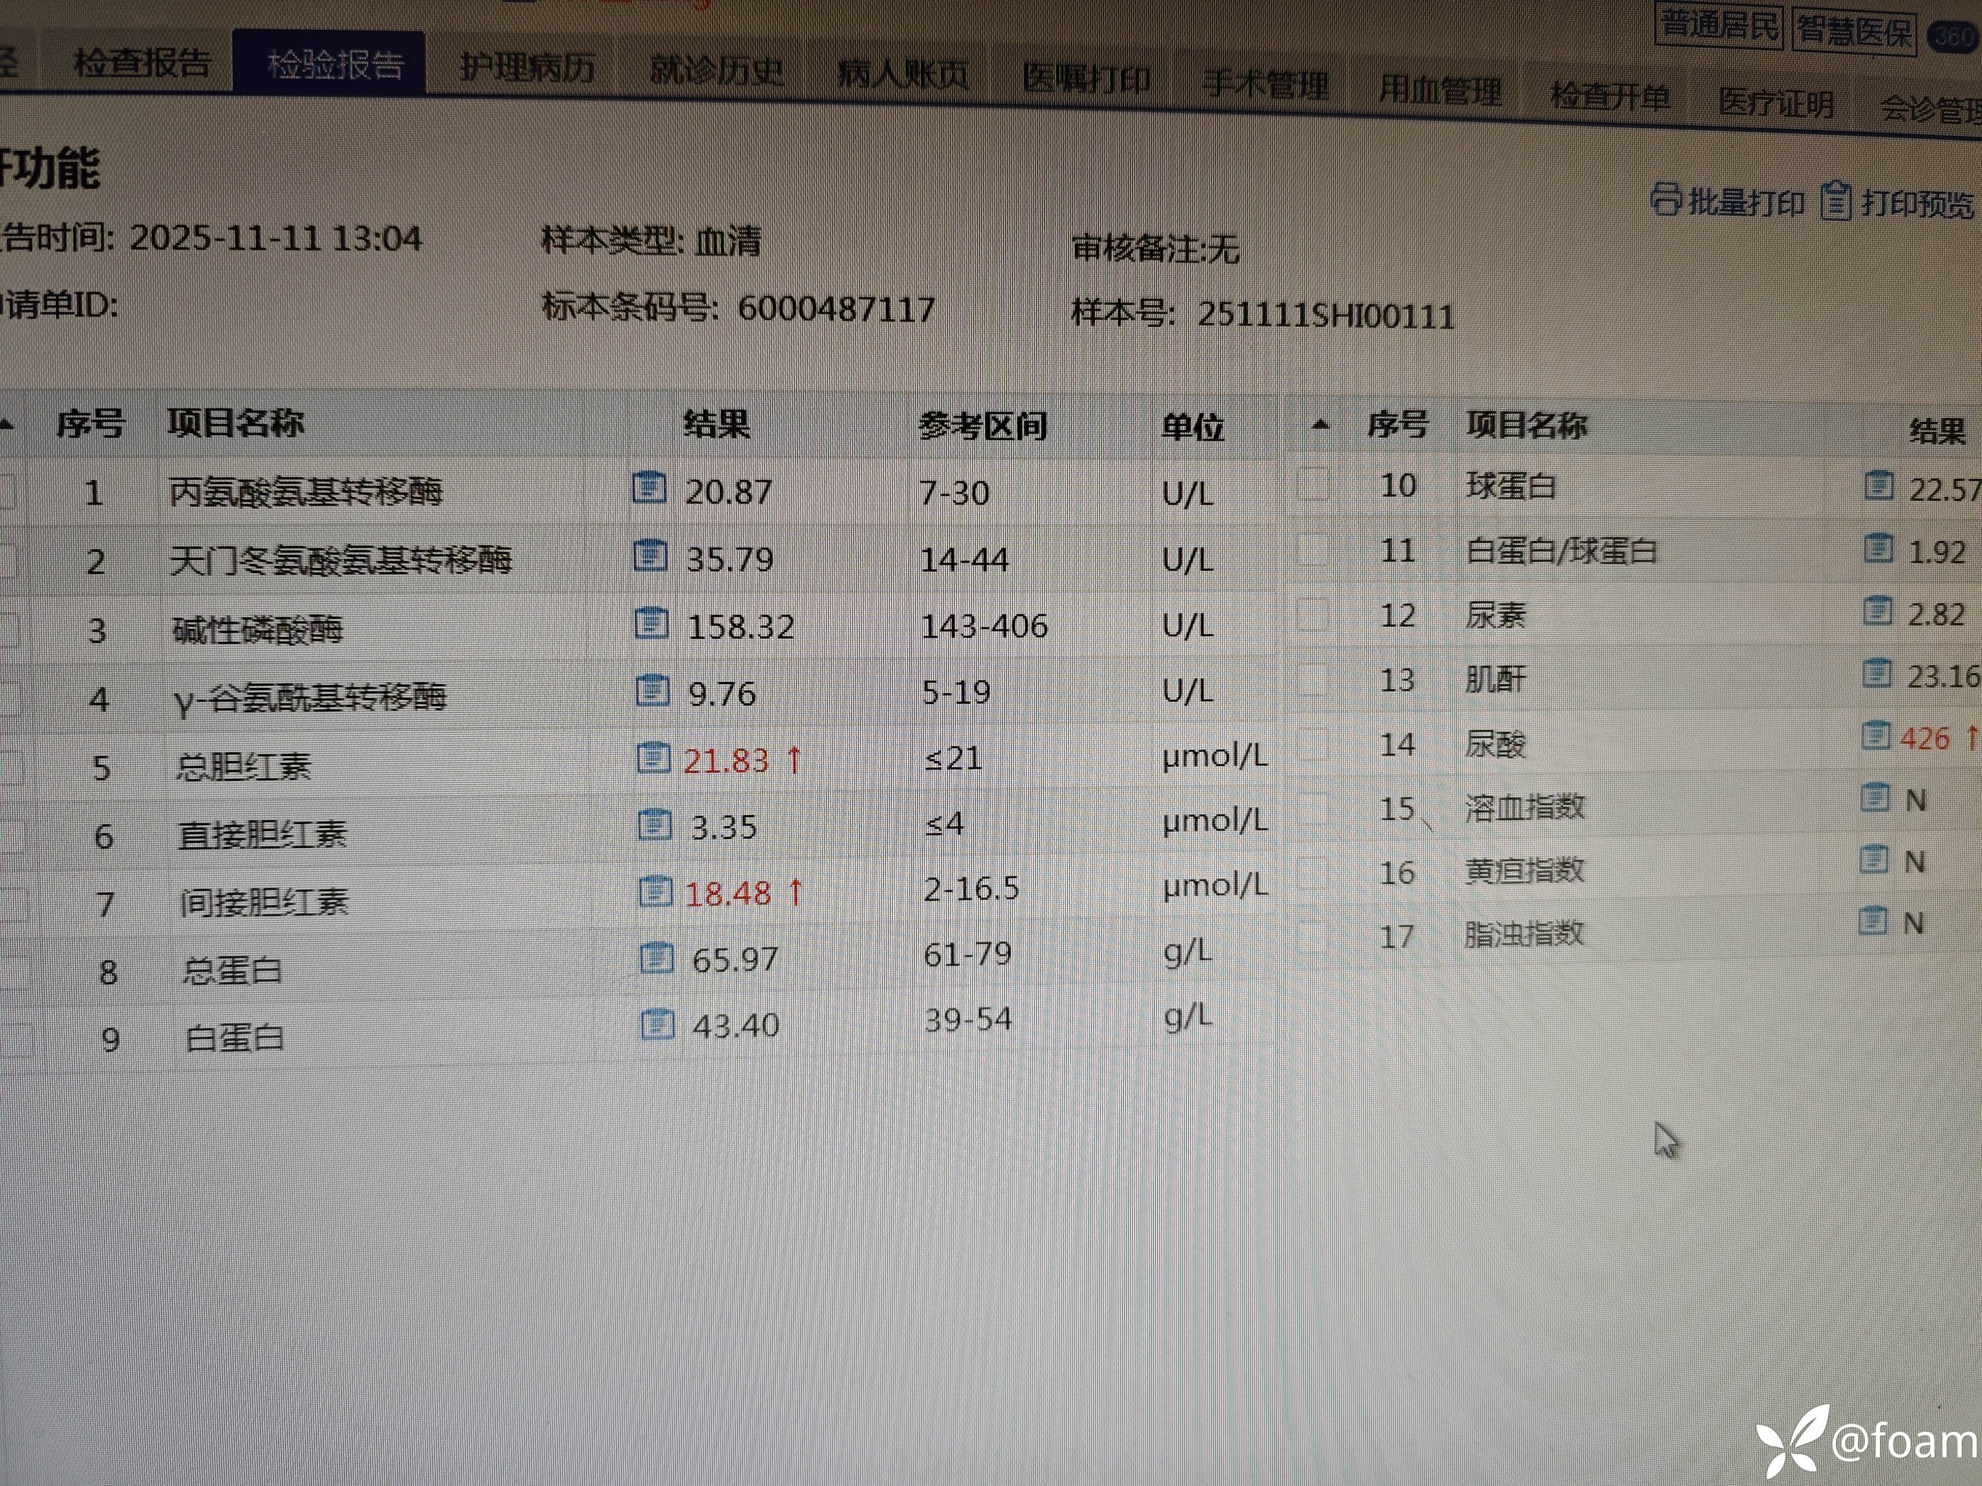Click the 打印预览 clipboard icon
The height and width of the screenshot is (1486, 1982).
coord(1835,202)
